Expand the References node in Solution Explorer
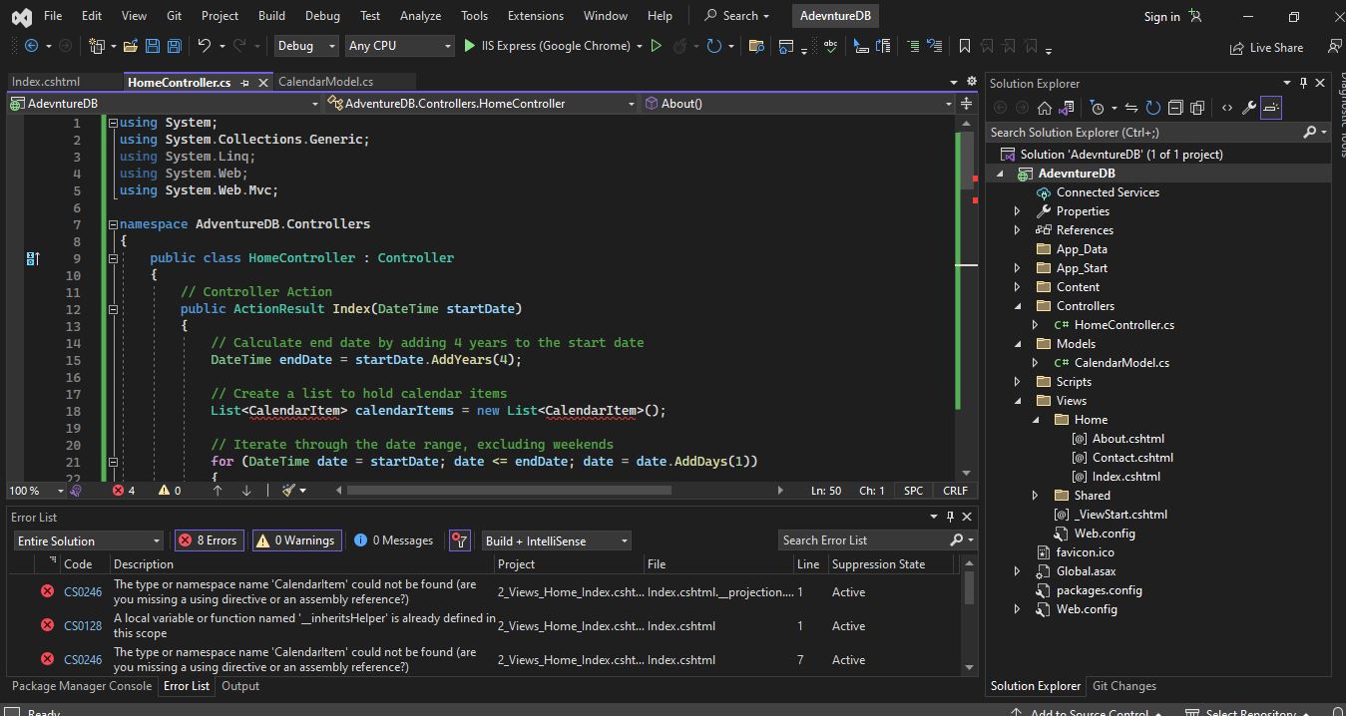This screenshot has width=1346, height=716. [x=1017, y=230]
